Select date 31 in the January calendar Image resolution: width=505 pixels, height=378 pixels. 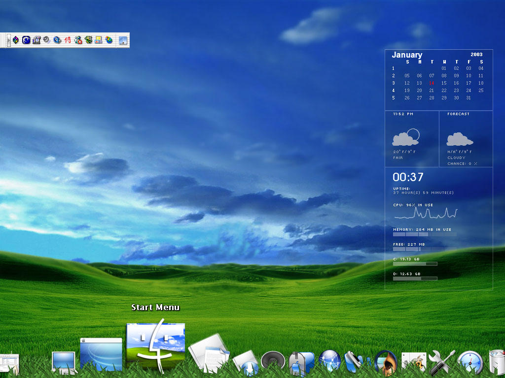pos(469,98)
